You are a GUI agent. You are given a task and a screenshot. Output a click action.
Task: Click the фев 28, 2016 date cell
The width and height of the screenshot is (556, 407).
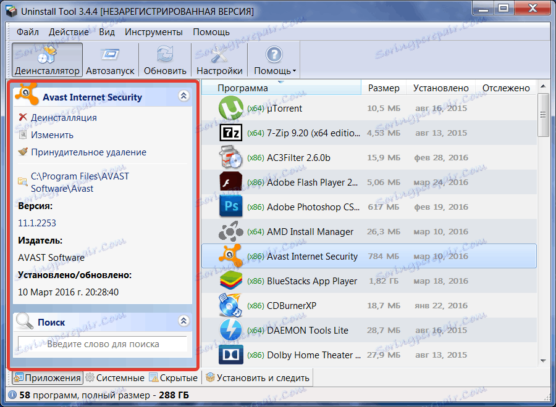point(441,157)
